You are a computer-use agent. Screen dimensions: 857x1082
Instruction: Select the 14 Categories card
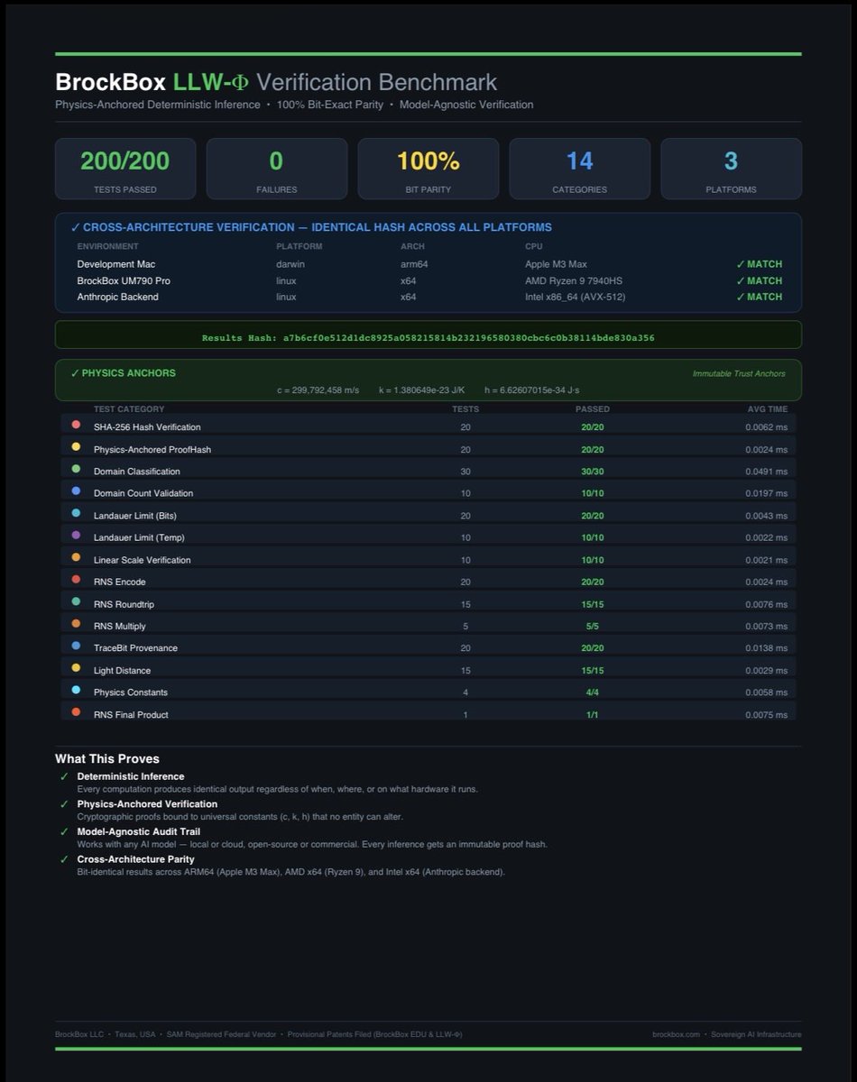pyautogui.click(x=580, y=169)
